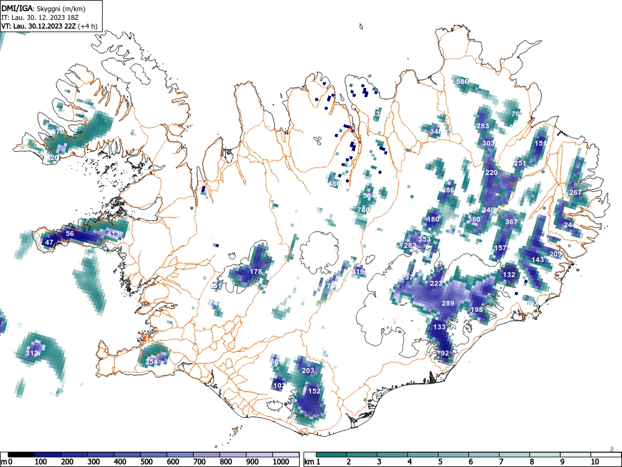Pick the visibility label 303
Viewport: 622px width, 467px height.
tap(488, 143)
